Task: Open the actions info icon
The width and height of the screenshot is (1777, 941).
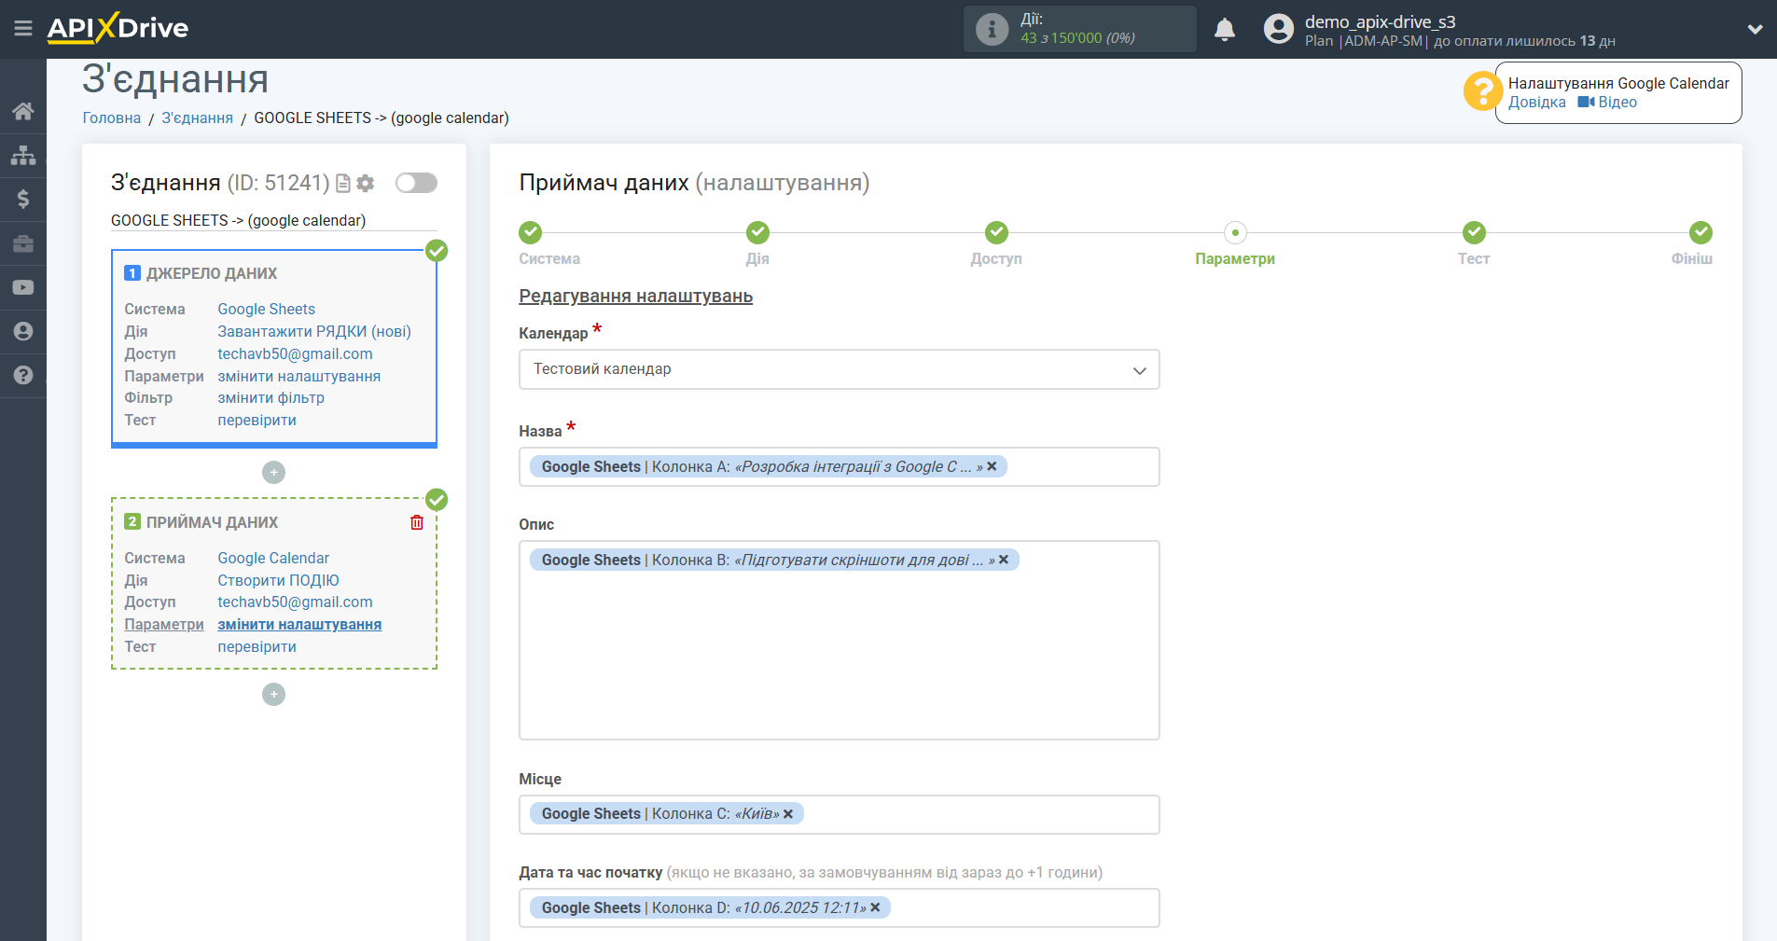Action: pyautogui.click(x=992, y=29)
